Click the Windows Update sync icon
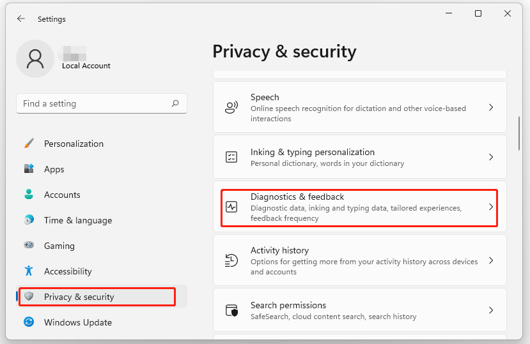The height and width of the screenshot is (344, 530). (29, 322)
